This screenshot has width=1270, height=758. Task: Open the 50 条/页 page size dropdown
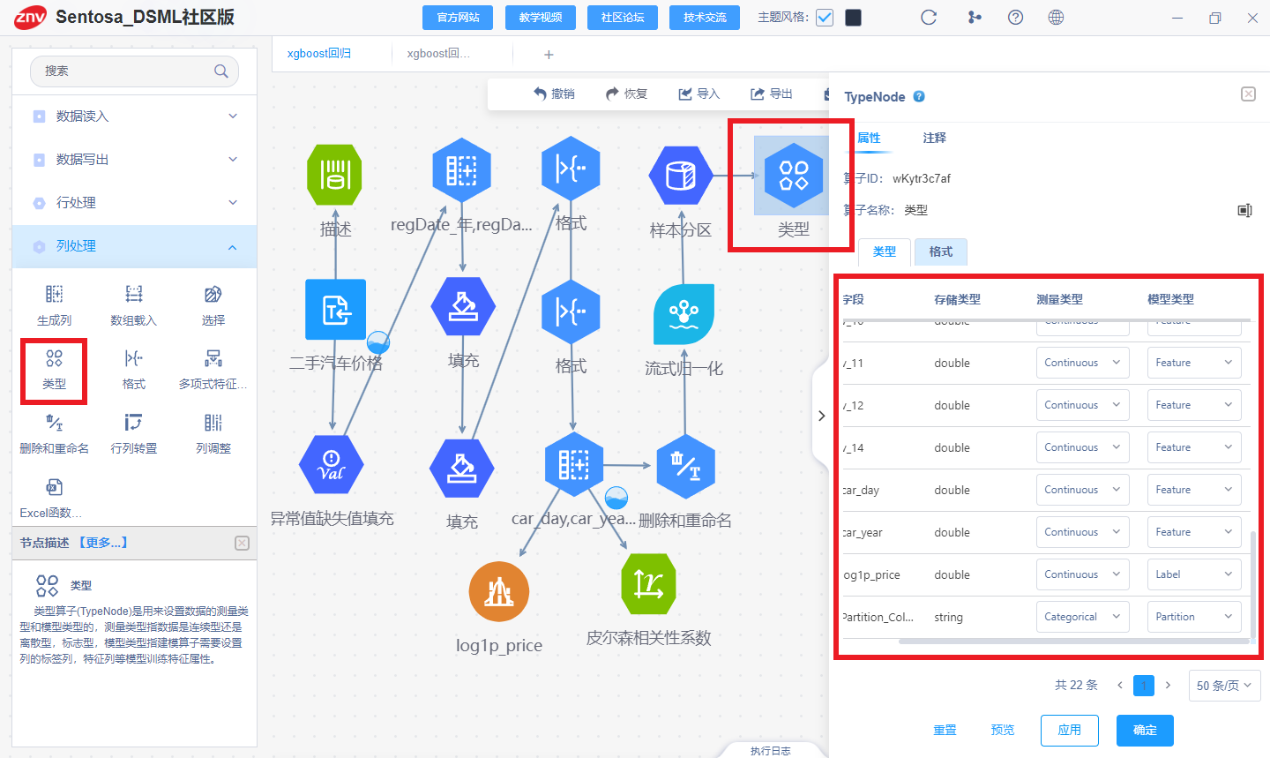1224,685
